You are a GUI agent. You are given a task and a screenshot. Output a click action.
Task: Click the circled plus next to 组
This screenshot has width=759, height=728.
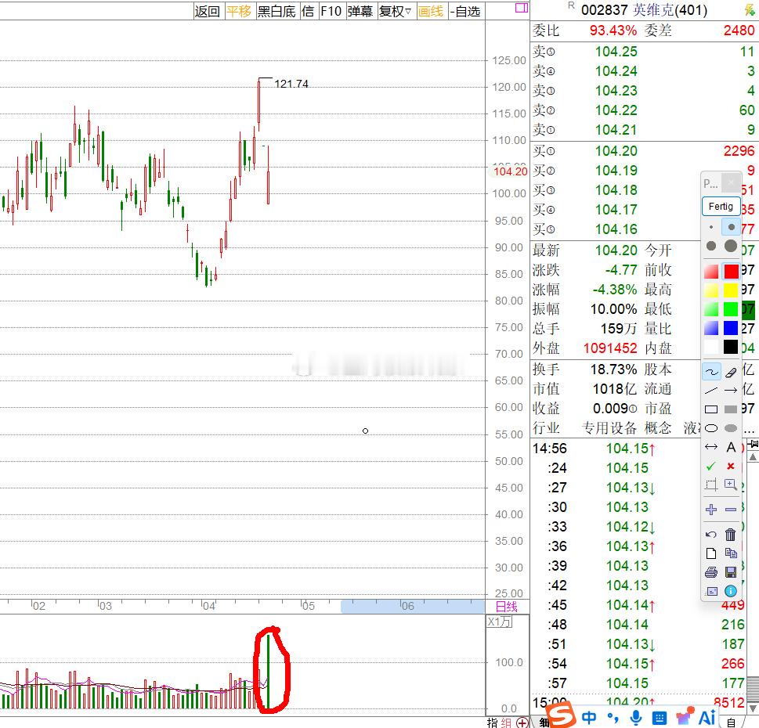522,723
